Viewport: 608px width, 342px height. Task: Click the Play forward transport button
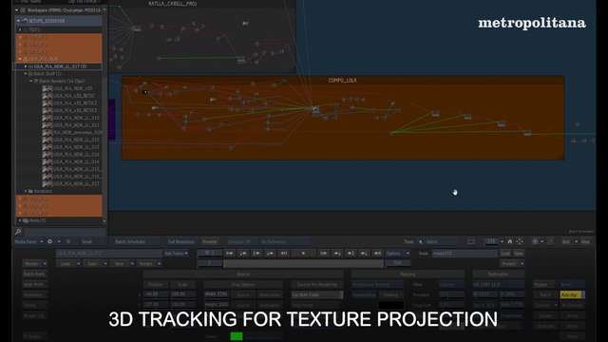tap(304, 254)
